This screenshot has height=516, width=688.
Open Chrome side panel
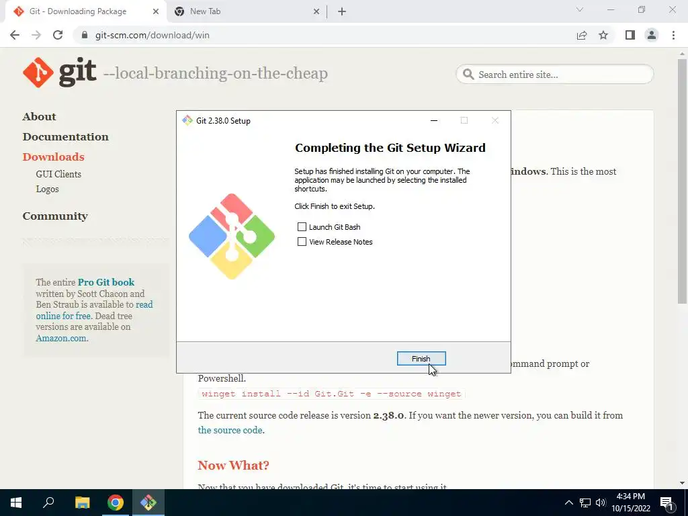pos(630,35)
